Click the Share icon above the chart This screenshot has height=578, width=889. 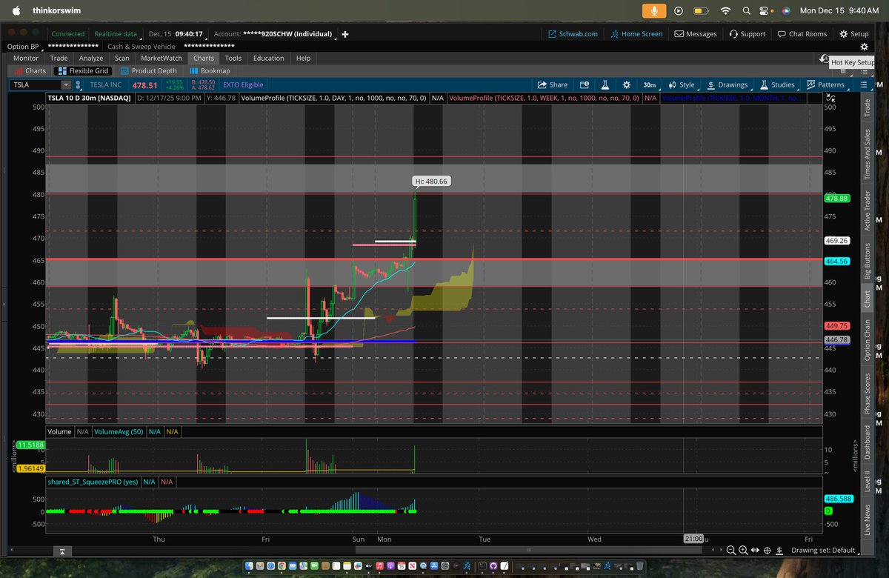point(552,84)
